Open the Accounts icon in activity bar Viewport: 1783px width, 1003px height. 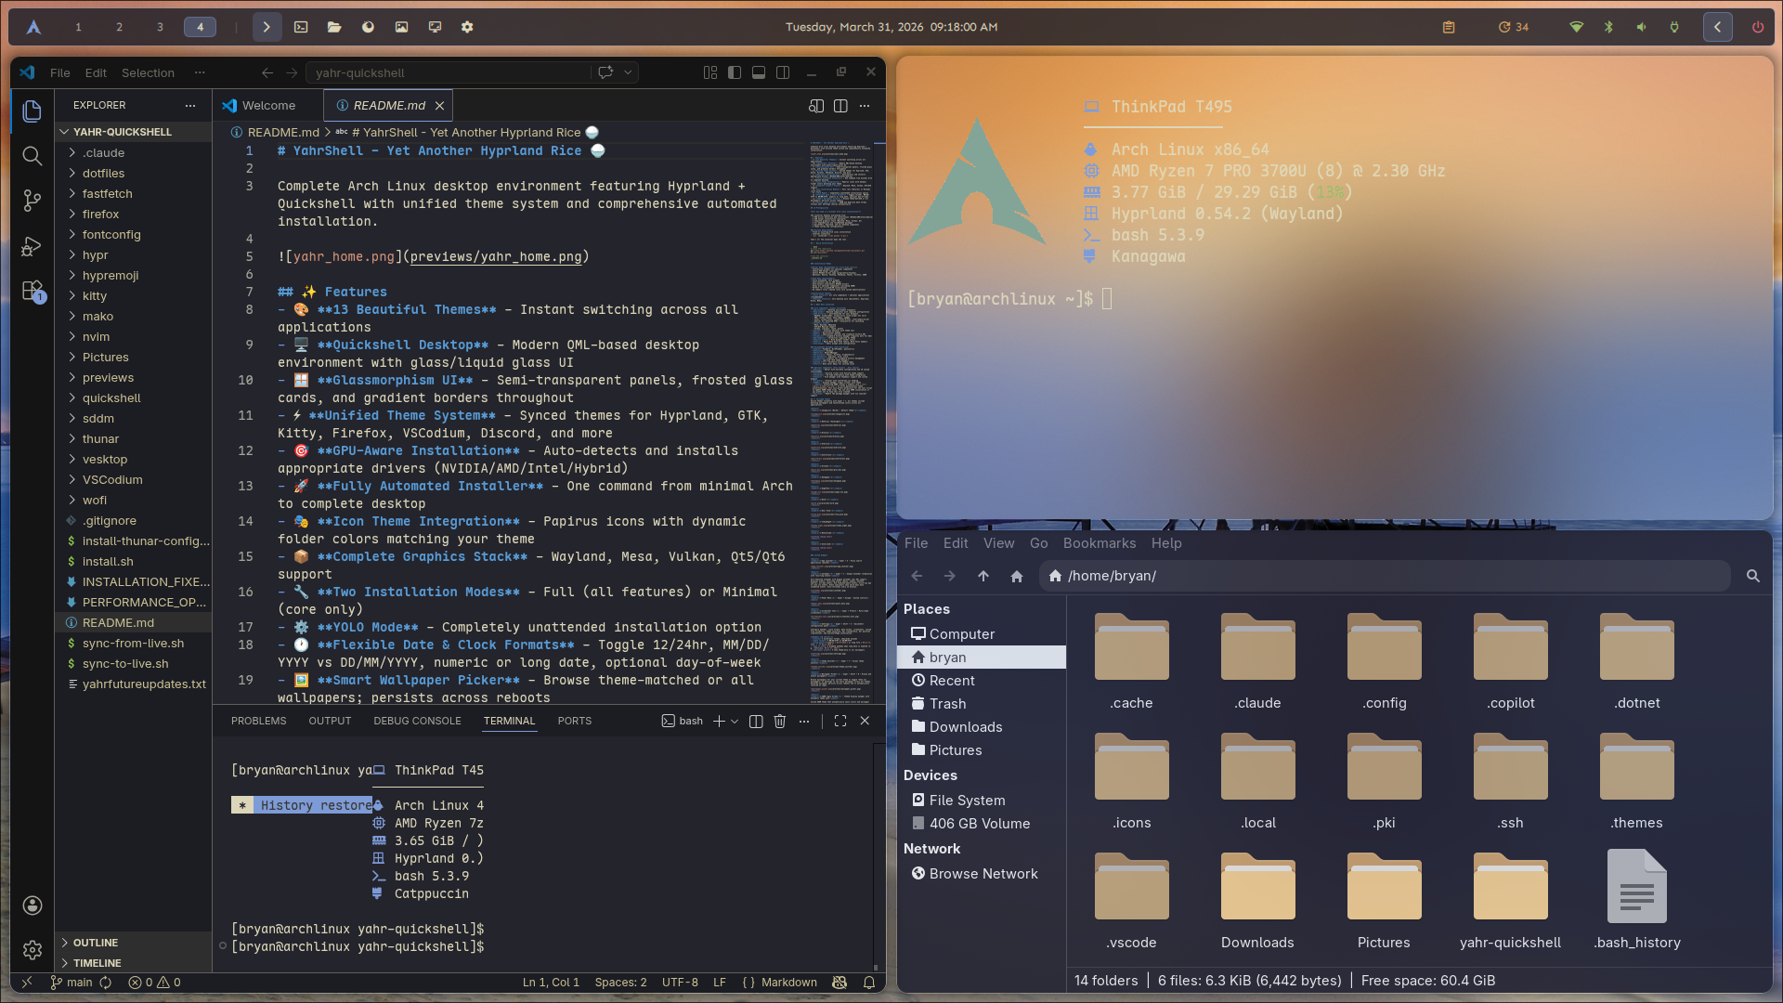(32, 905)
